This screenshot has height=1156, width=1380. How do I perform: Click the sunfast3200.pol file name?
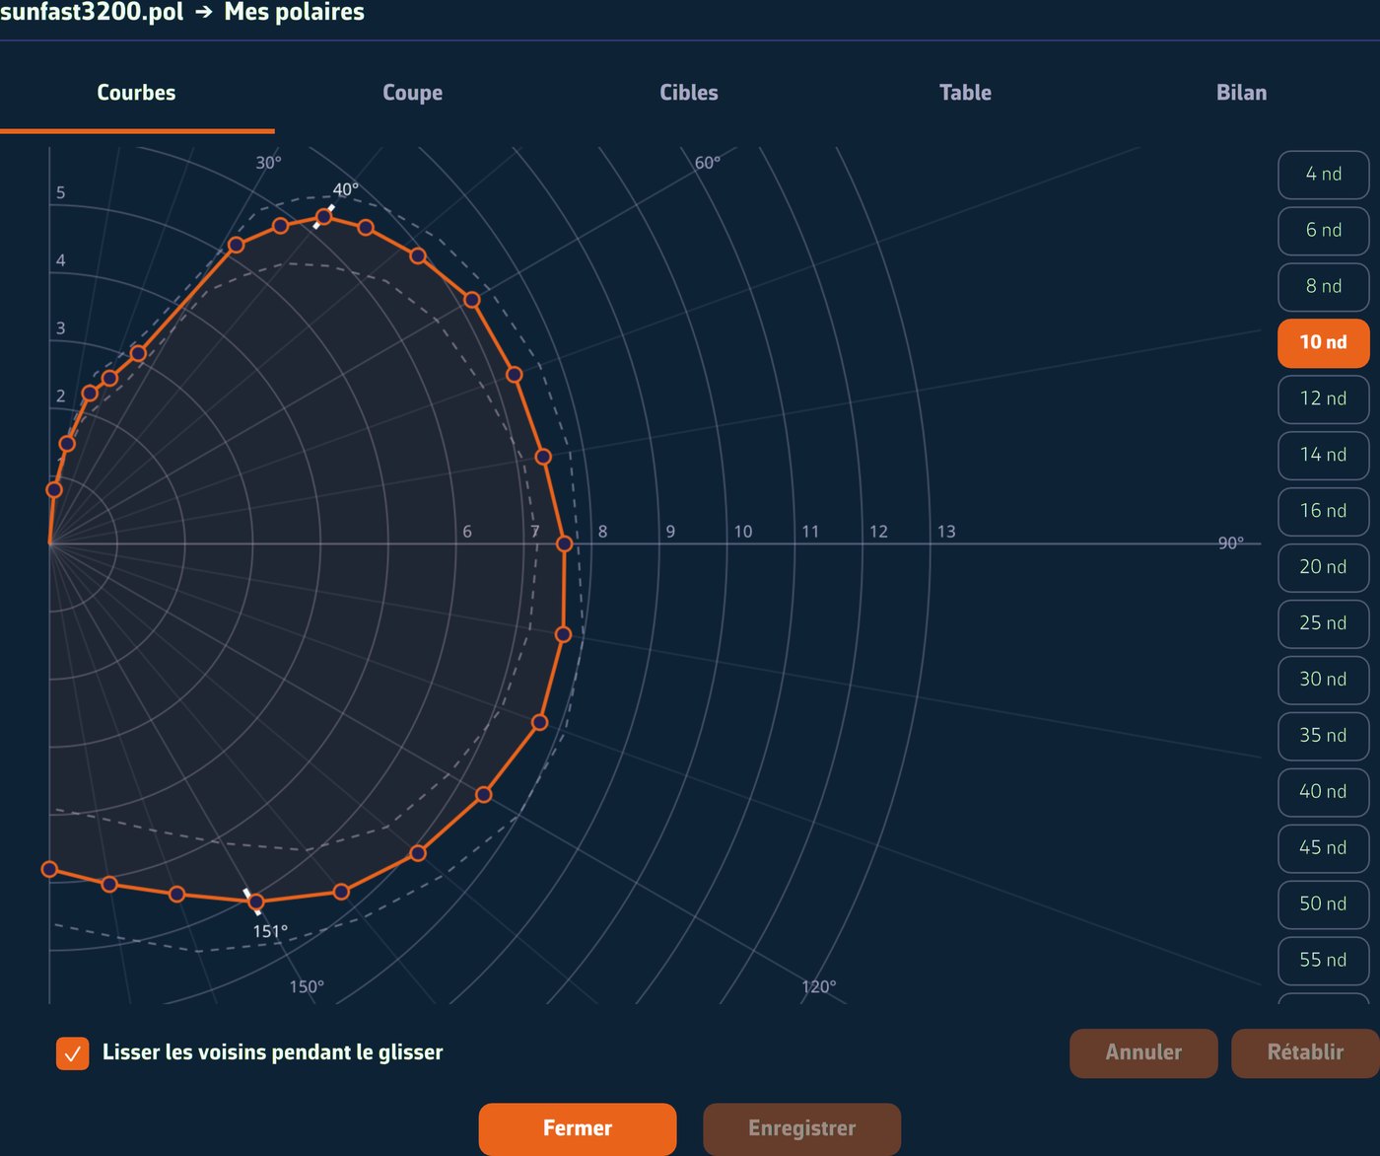[92, 13]
